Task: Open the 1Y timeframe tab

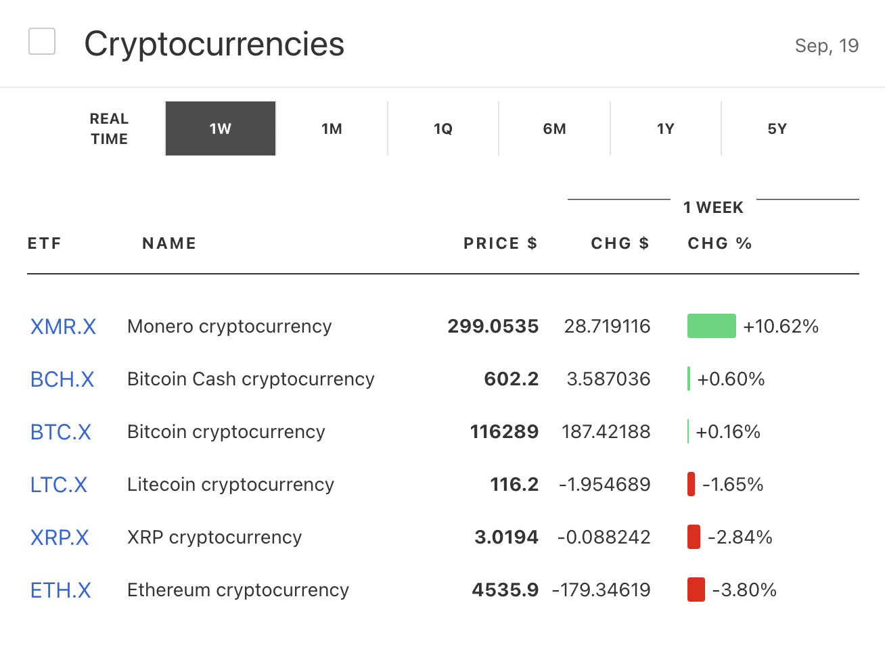Action: 666,128
